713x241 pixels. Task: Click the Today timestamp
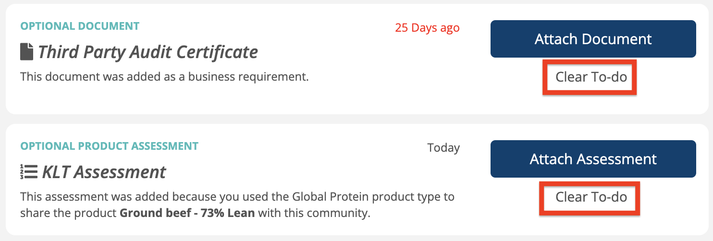pyautogui.click(x=443, y=148)
